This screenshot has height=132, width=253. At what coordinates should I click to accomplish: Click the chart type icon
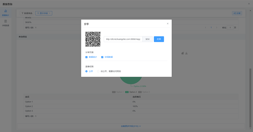click(x=182, y=53)
